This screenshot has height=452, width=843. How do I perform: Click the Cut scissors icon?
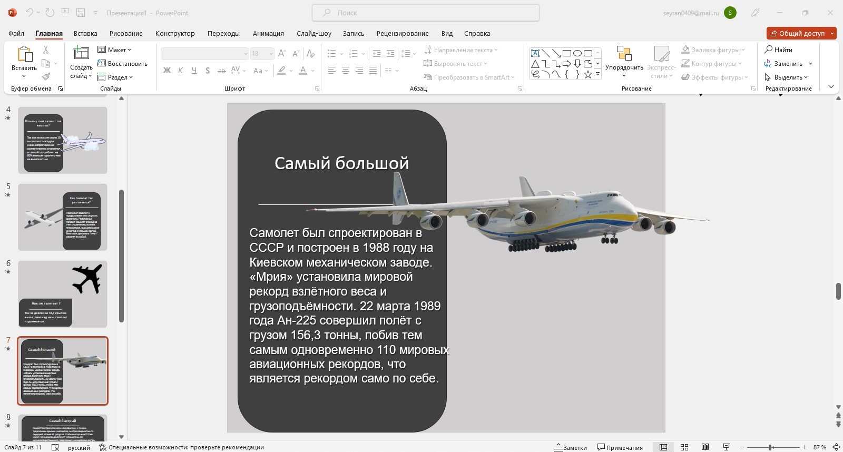[46, 50]
